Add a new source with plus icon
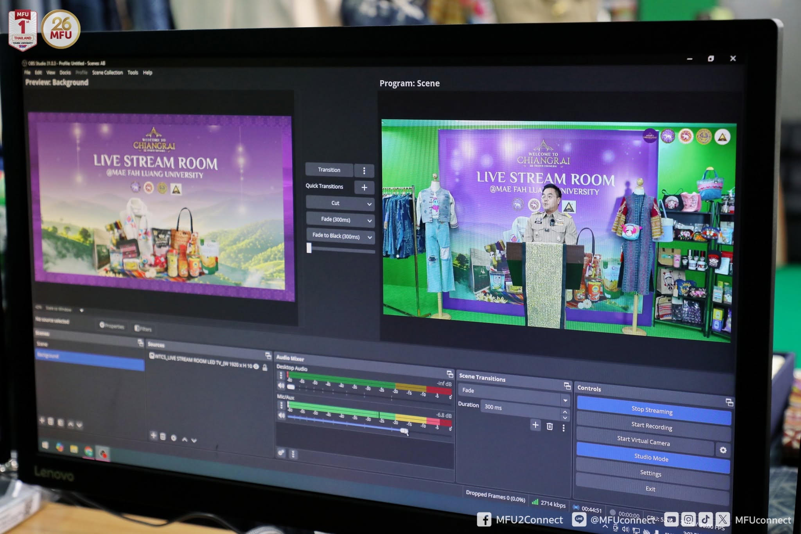Screen dimensions: 801x534 [x=153, y=435]
